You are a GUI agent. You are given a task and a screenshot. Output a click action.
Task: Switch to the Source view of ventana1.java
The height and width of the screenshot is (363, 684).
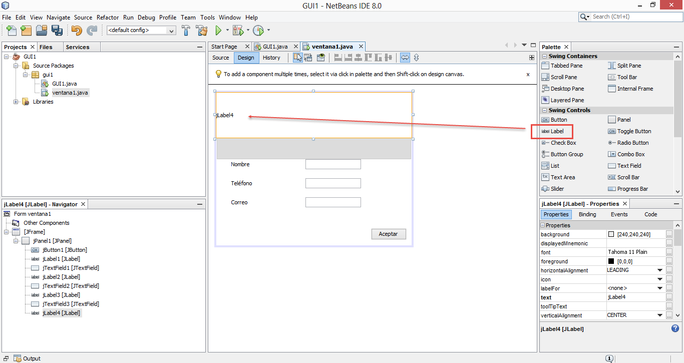pyautogui.click(x=220, y=58)
